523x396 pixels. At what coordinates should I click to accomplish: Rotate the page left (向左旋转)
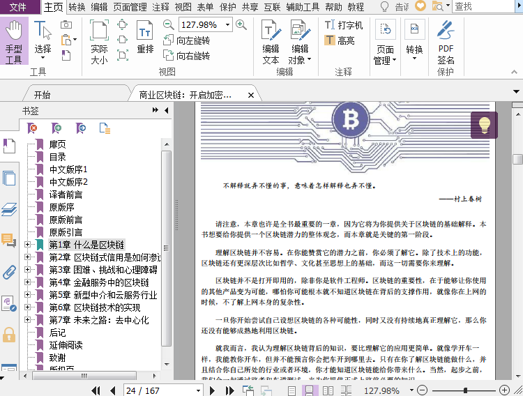pyautogui.click(x=186, y=40)
